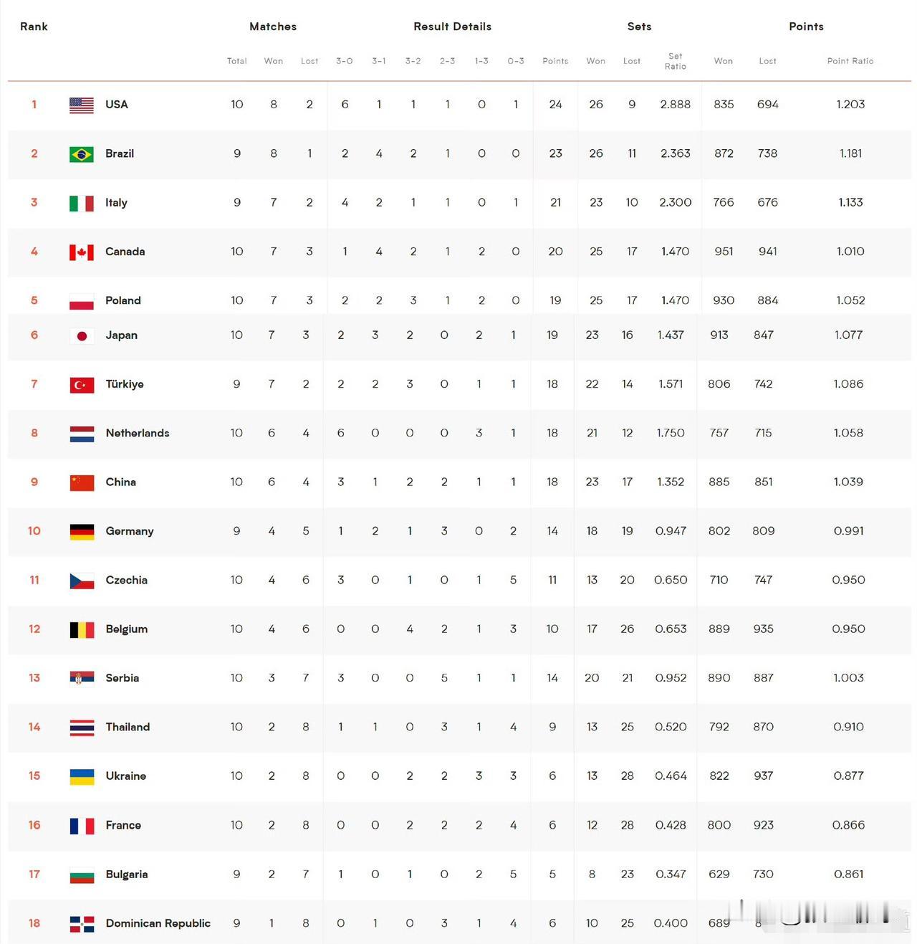
Task: Click the Brazil flag icon
Action: click(x=82, y=154)
